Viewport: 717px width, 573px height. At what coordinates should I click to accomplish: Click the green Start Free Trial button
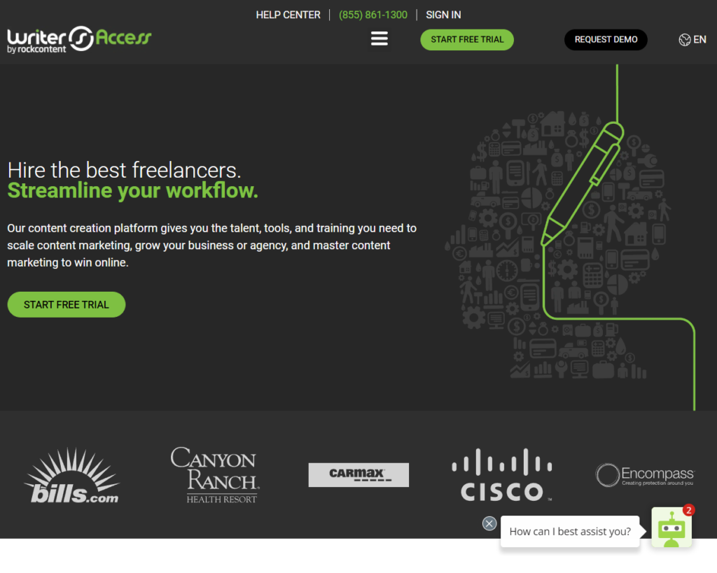coord(466,39)
